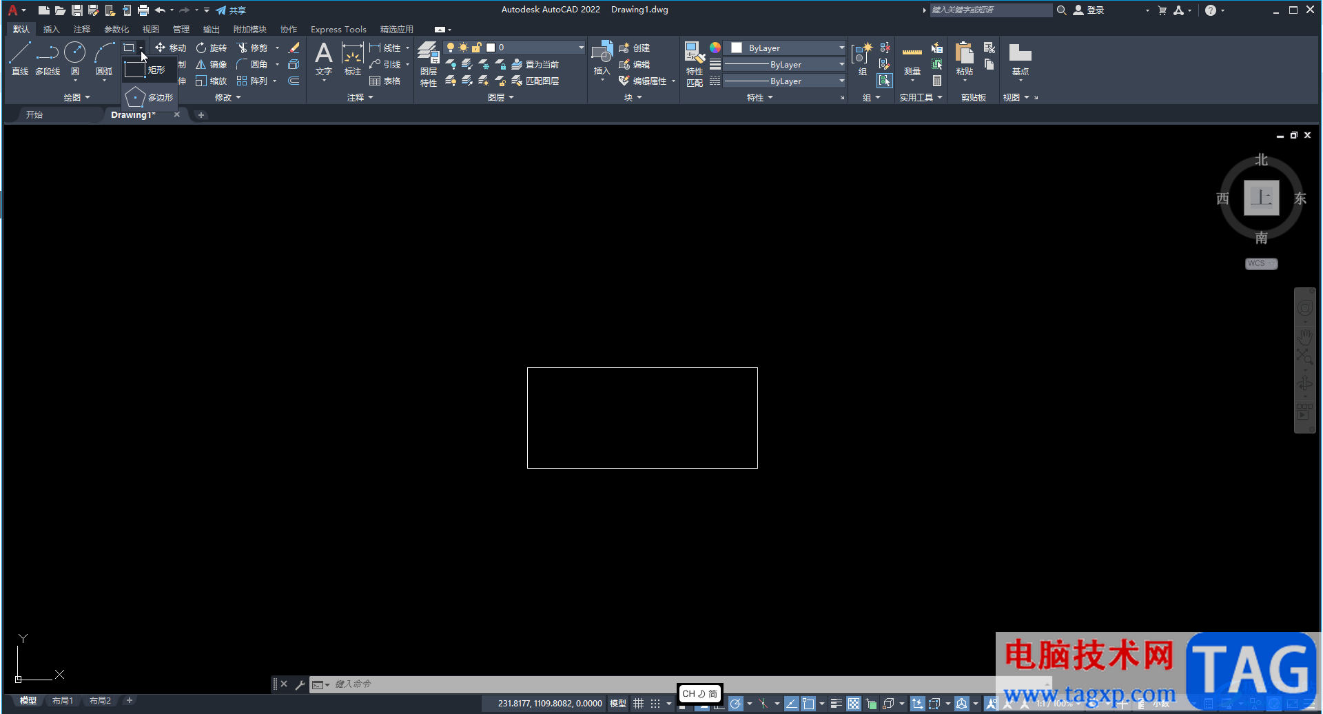Open the lineweight ByLayer dropdown
1323x714 pixels.
point(784,64)
